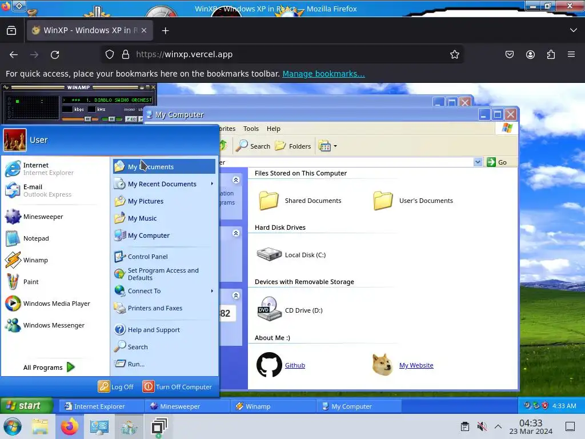
Task: Launch Minesweeper from Start menu
Action: 54,217
